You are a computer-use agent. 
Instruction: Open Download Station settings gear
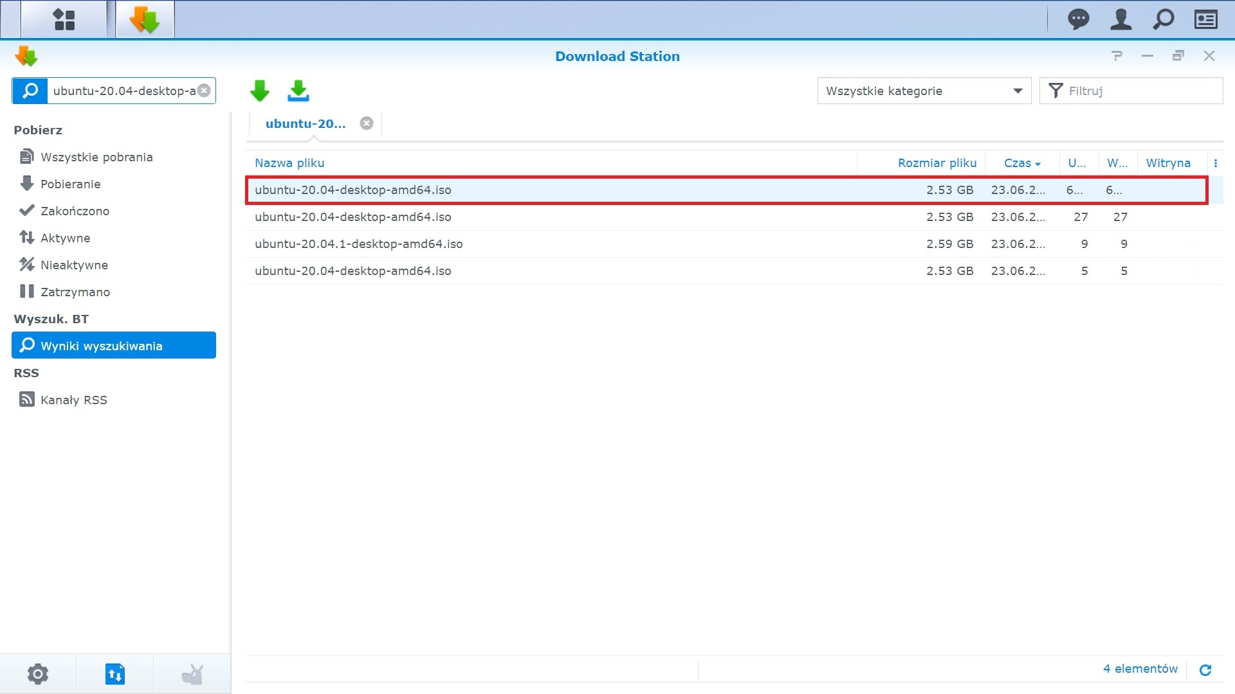pyautogui.click(x=38, y=674)
